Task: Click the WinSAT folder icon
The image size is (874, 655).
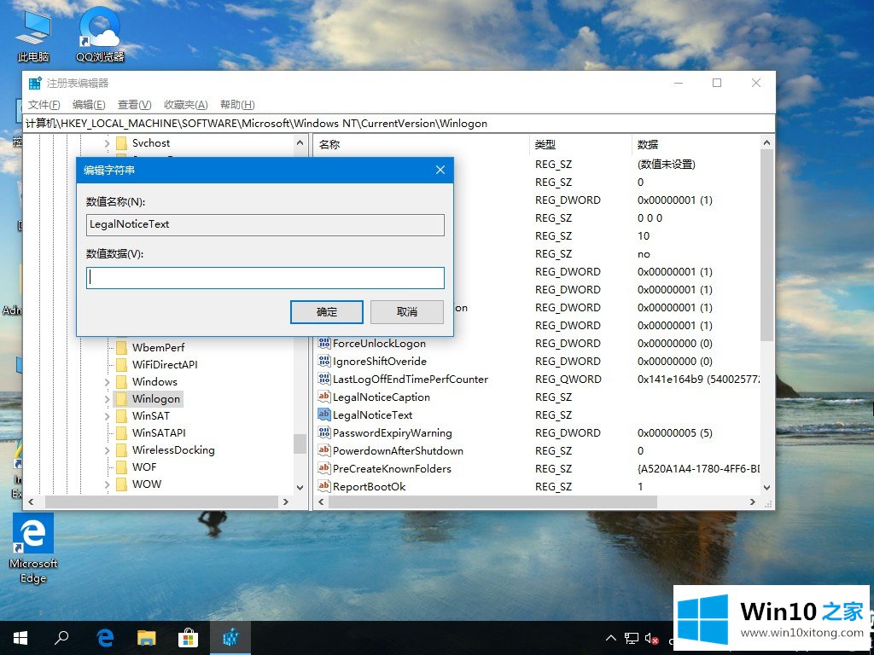Action: (x=121, y=416)
